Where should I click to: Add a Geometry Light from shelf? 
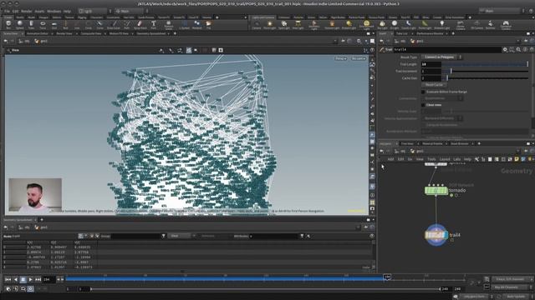(314, 25)
